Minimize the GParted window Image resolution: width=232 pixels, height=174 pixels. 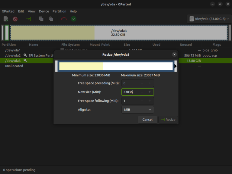(x=212, y=4)
